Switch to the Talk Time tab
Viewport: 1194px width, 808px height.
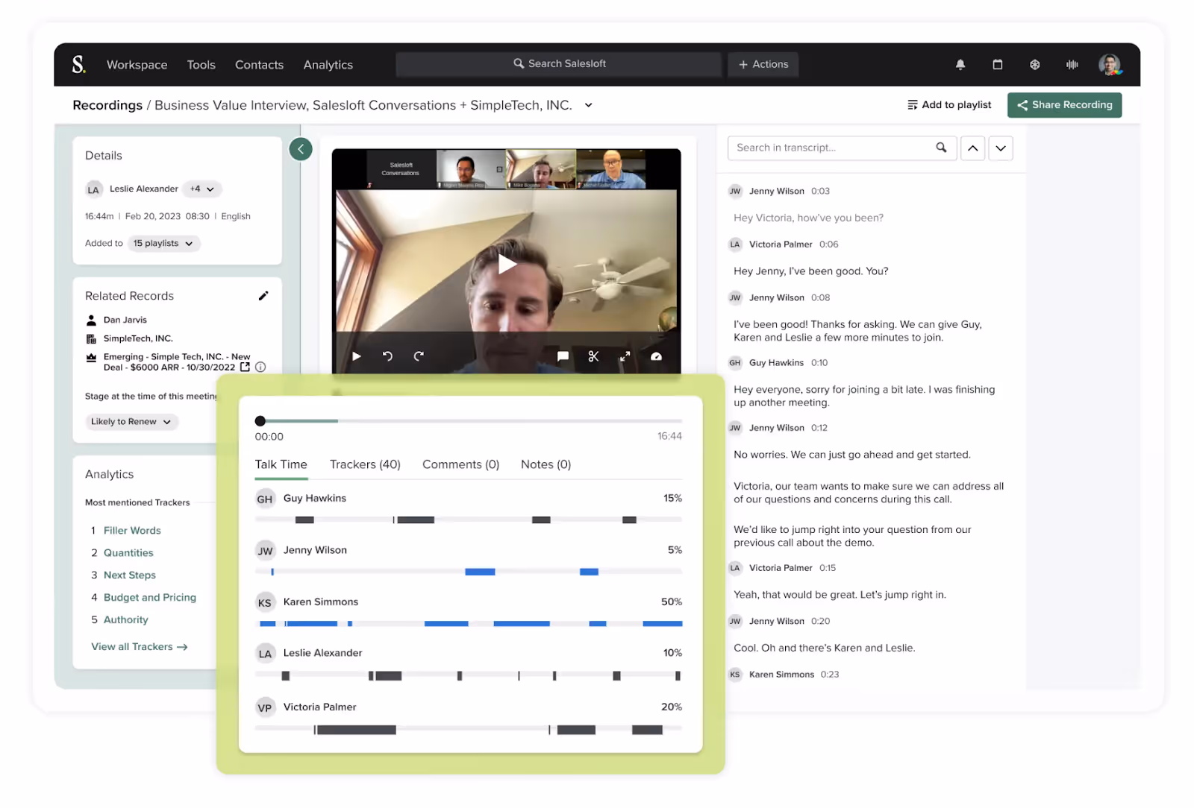(x=281, y=464)
